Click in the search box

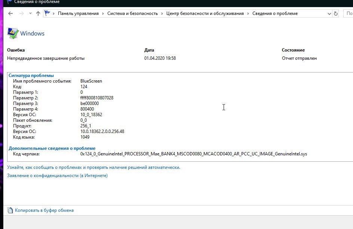tap(348, 13)
